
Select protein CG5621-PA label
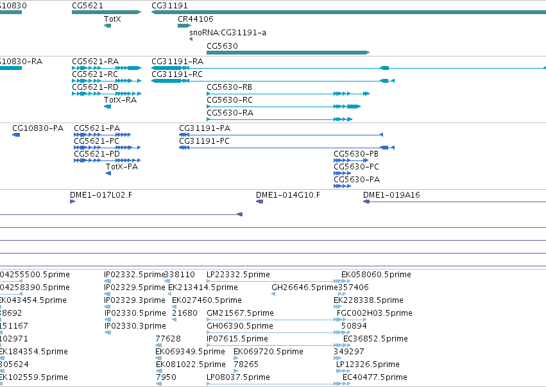(x=97, y=128)
